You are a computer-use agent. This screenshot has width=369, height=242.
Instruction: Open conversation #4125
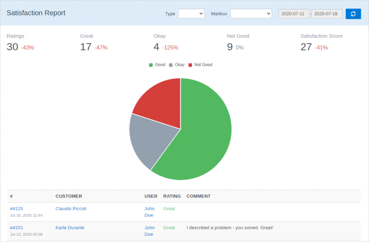[16, 208]
